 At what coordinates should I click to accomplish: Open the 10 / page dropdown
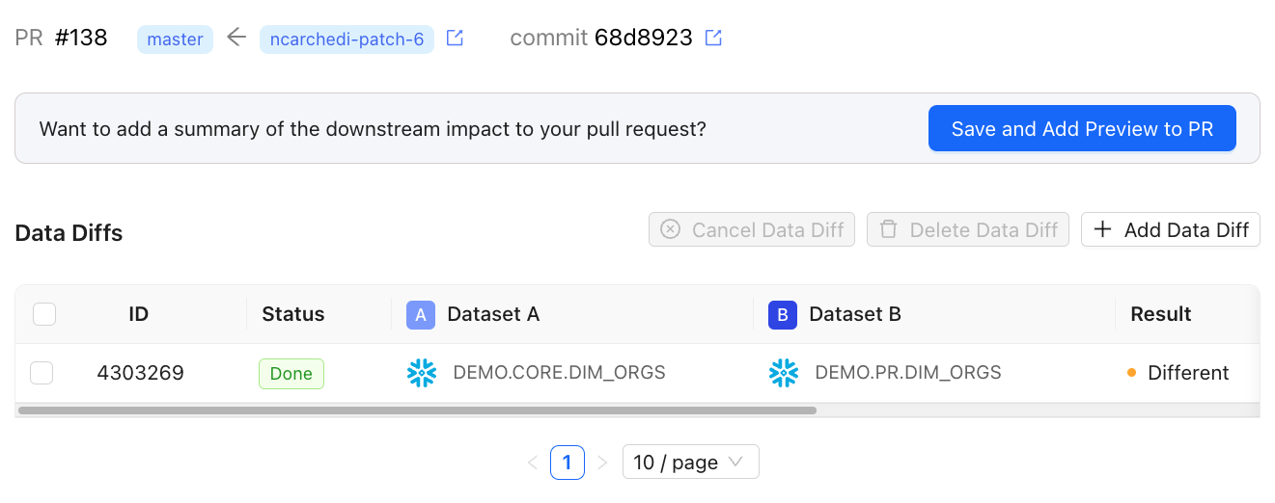pyautogui.click(x=691, y=463)
